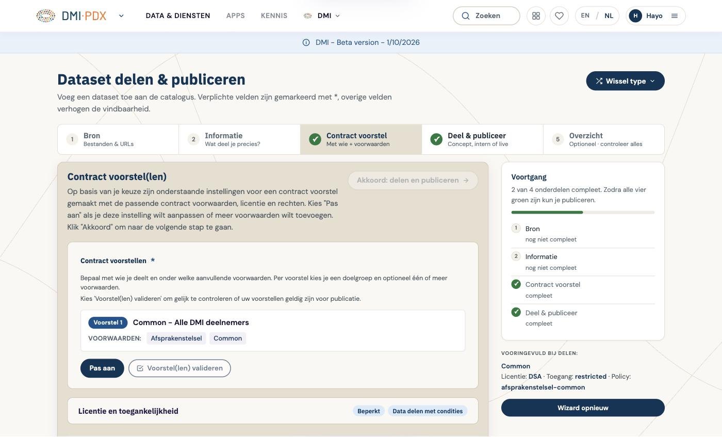
Task: Switch language to NL
Action: click(x=609, y=16)
